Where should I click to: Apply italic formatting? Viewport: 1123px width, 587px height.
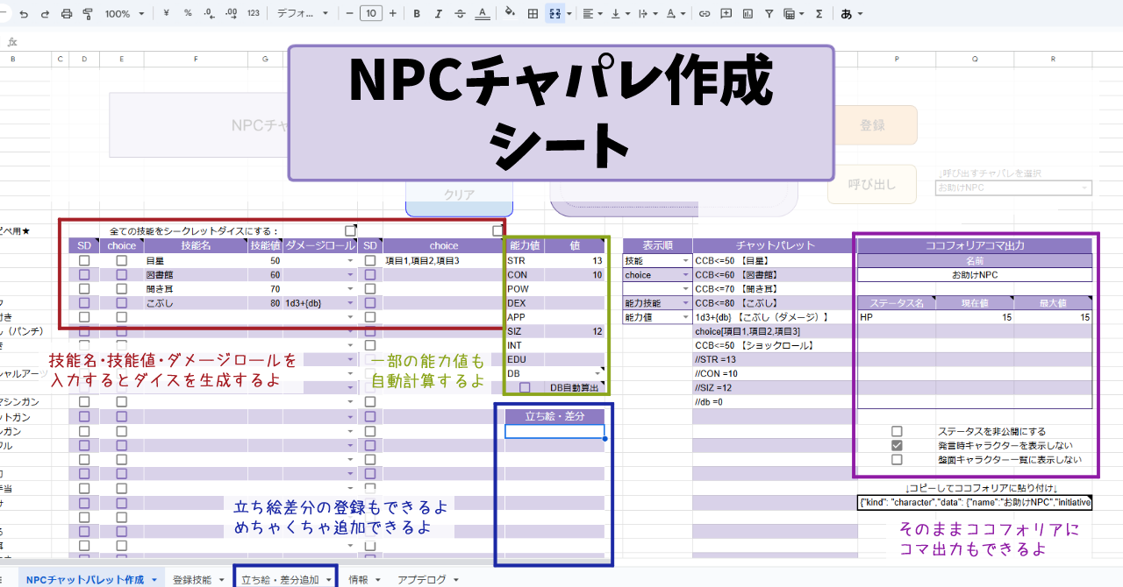point(437,13)
